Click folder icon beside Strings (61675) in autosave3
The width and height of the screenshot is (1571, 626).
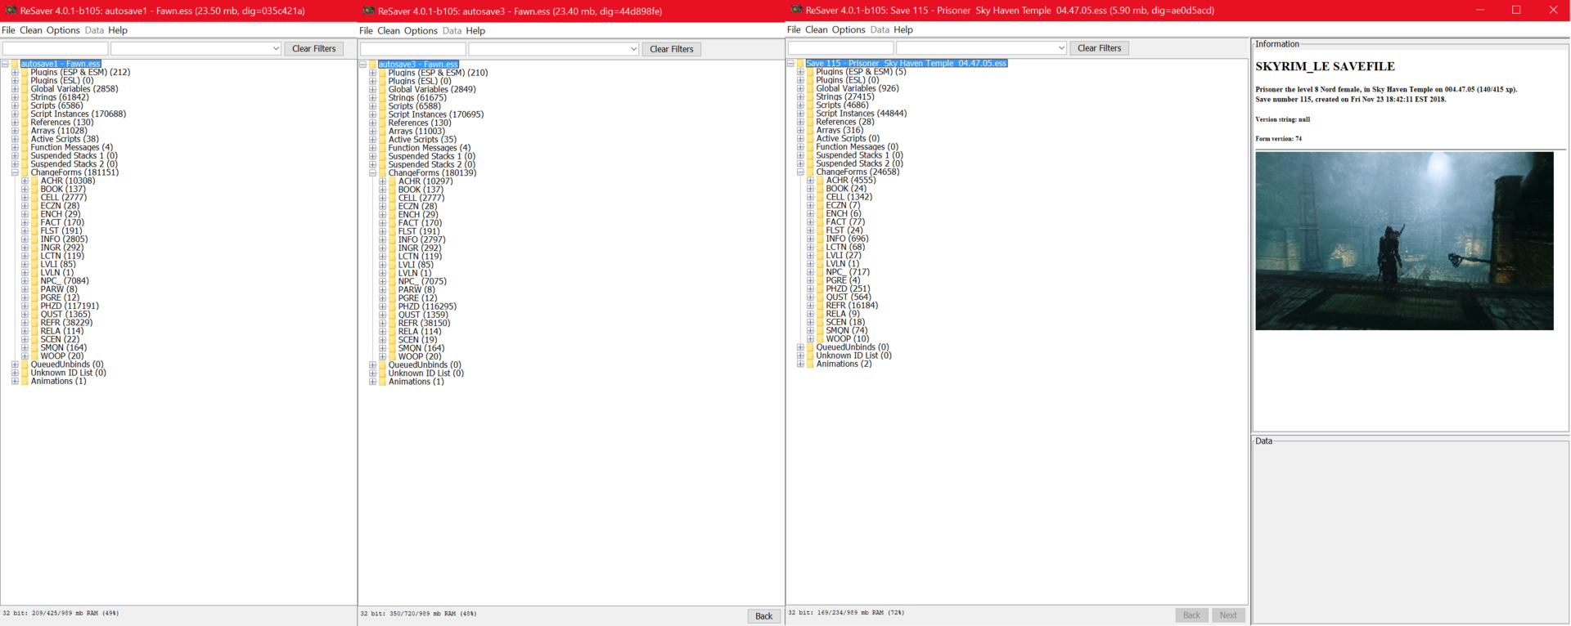pyautogui.click(x=382, y=97)
